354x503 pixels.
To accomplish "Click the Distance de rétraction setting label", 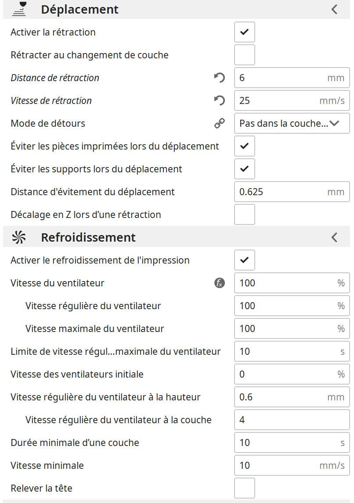I will [55, 78].
